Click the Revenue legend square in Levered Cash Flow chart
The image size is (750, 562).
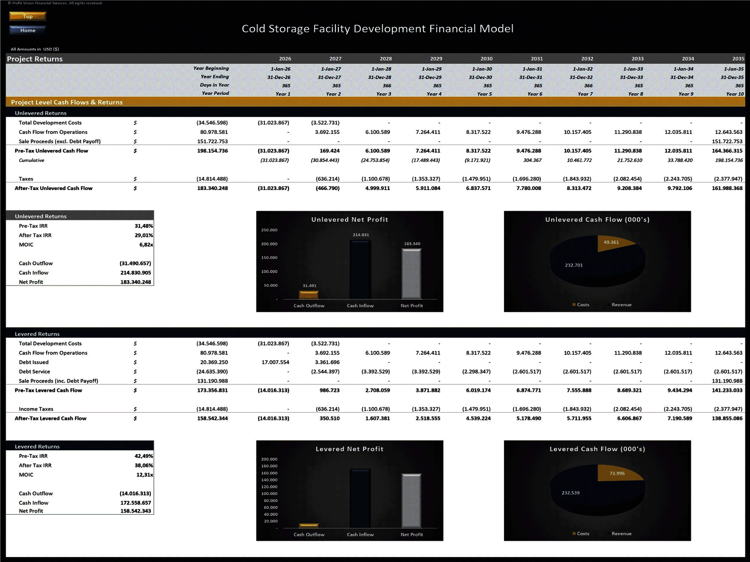609,534
